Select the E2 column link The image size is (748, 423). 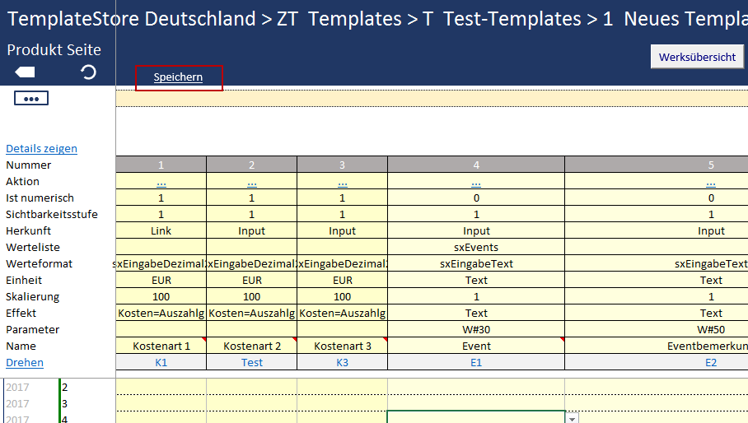coord(711,363)
